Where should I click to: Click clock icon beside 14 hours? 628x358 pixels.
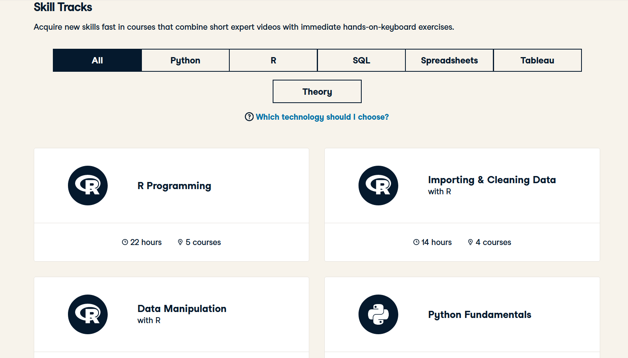tap(416, 242)
